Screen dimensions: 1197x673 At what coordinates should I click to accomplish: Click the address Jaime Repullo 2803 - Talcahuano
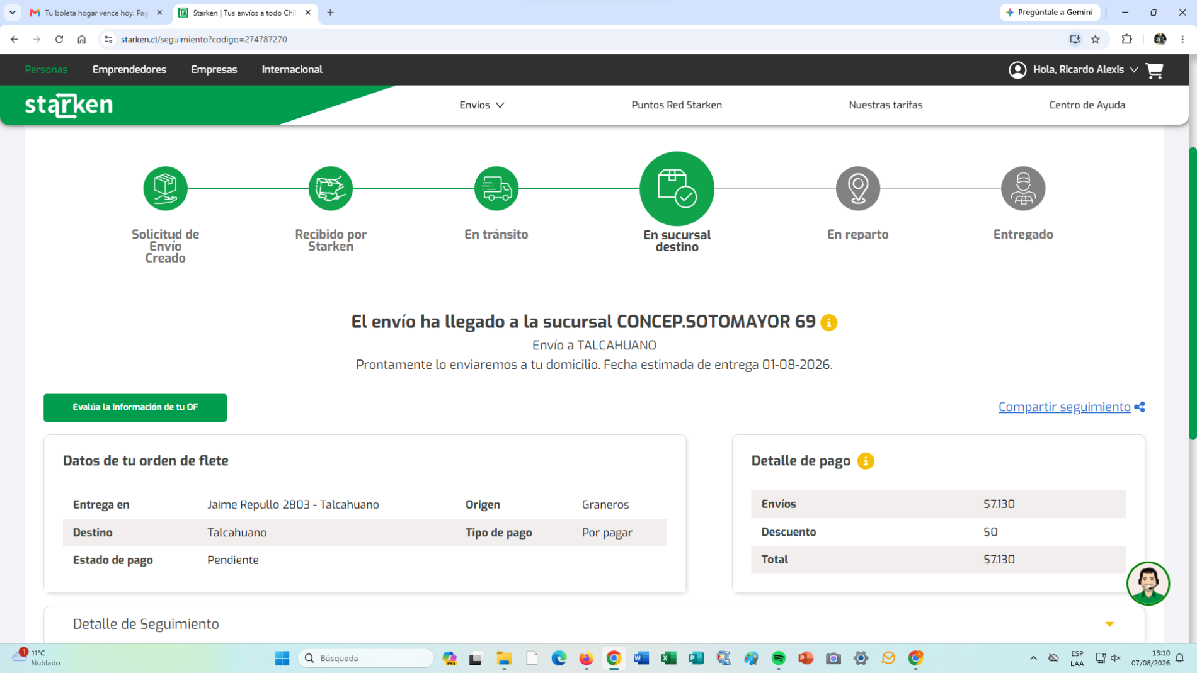click(293, 505)
